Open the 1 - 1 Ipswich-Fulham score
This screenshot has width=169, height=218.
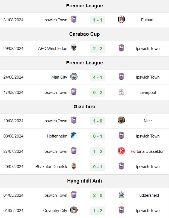[x=98, y=20]
